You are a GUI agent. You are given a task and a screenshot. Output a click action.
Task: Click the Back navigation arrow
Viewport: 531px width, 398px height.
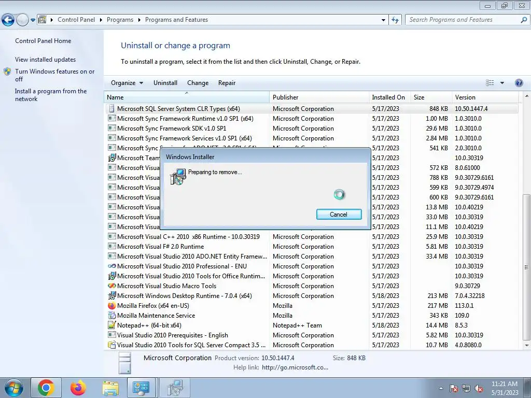click(x=8, y=20)
